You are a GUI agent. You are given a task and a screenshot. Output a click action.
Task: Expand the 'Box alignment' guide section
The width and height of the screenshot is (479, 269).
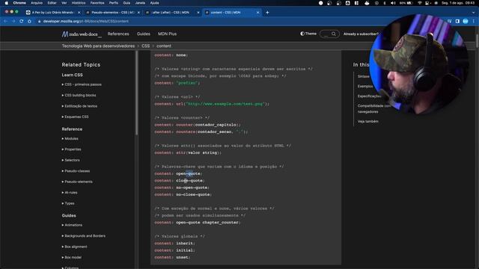[75, 247]
